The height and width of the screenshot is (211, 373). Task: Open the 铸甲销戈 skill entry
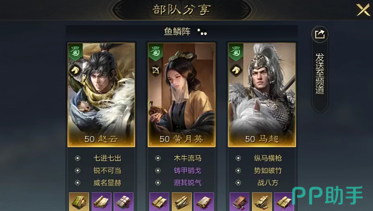coord(187,171)
